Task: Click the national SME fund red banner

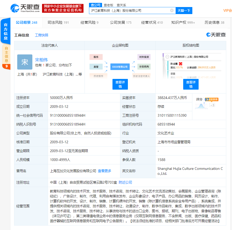Action: (x=63, y=8)
